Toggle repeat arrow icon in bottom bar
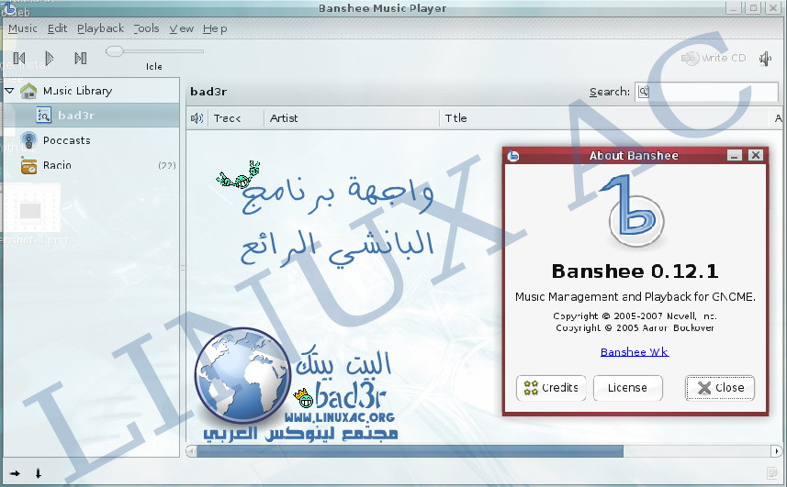The image size is (787, 487). [x=15, y=473]
